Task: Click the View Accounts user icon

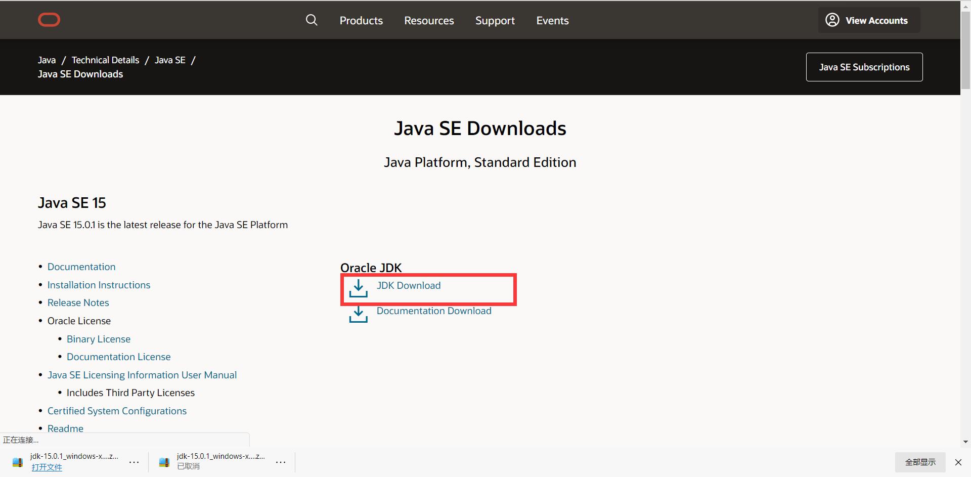Action: pos(832,20)
